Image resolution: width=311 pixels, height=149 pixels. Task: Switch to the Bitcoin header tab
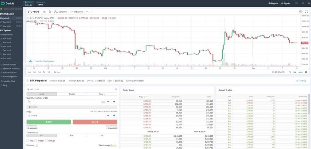28,4
